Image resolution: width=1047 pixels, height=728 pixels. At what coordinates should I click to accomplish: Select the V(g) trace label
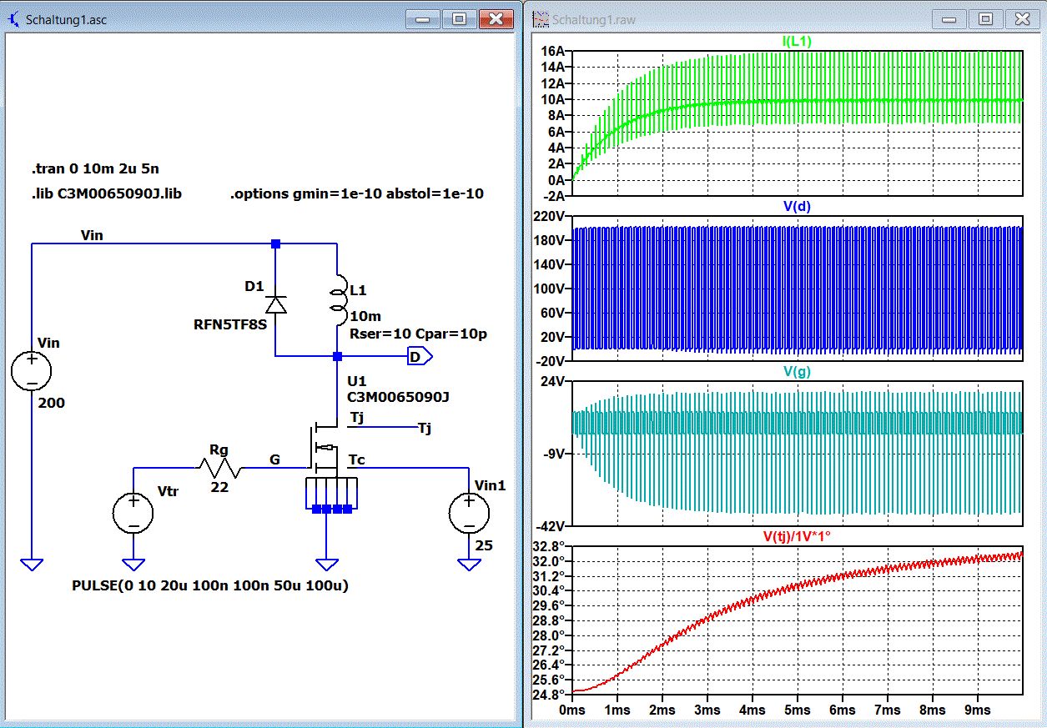796,372
